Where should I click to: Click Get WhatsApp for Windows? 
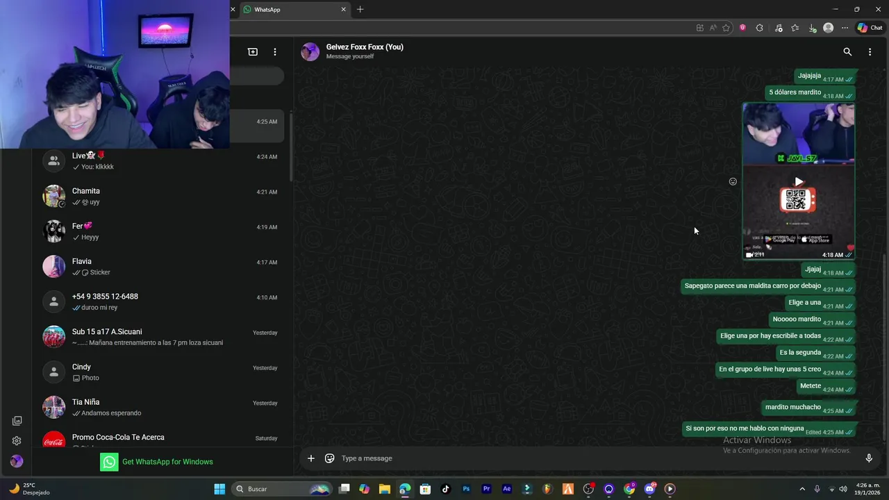pos(156,462)
